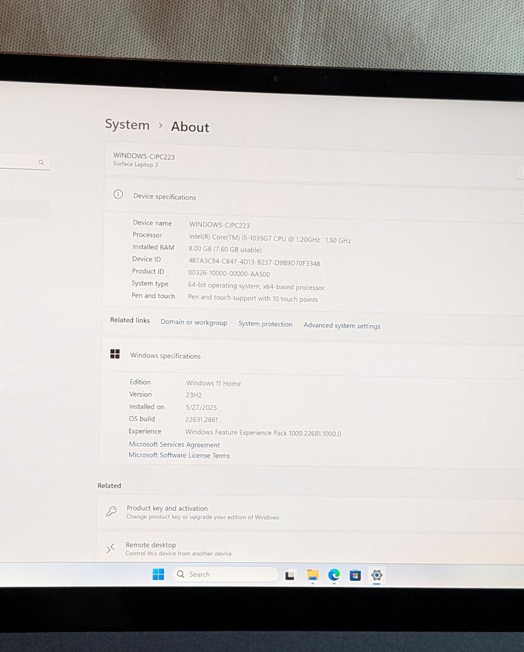Go back to System breadcrumb
The image size is (524, 652).
click(127, 124)
